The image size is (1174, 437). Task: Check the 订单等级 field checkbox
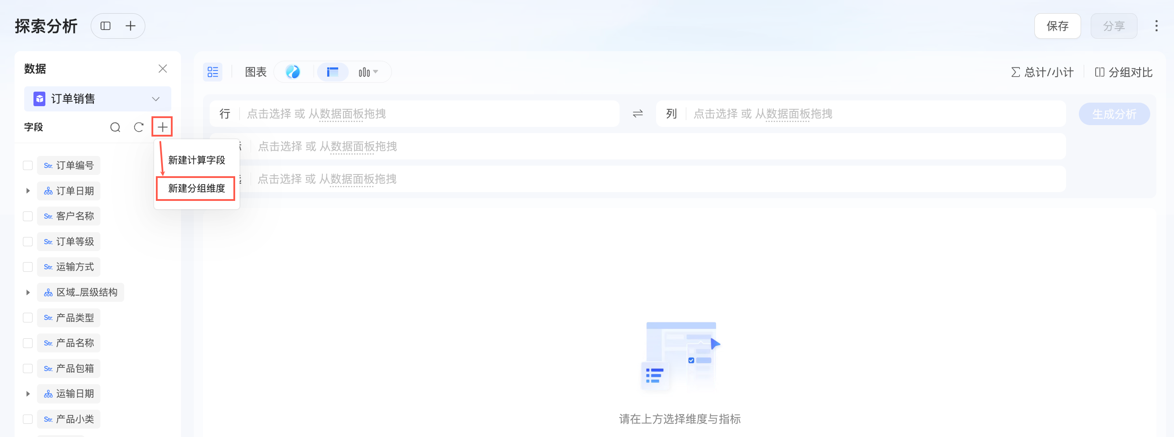tap(28, 241)
